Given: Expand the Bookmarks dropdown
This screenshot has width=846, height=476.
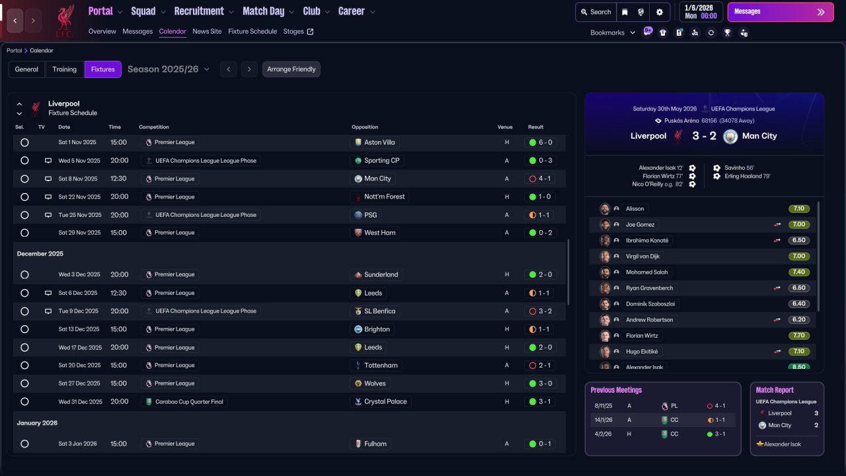Looking at the screenshot, I should pyautogui.click(x=613, y=32).
